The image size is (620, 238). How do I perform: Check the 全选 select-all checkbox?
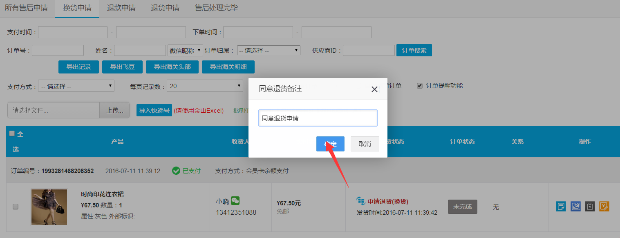[x=12, y=133]
